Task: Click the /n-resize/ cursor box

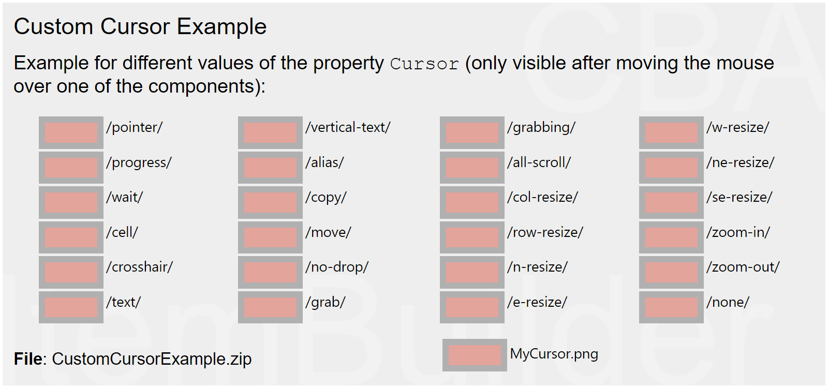Action: tap(472, 272)
